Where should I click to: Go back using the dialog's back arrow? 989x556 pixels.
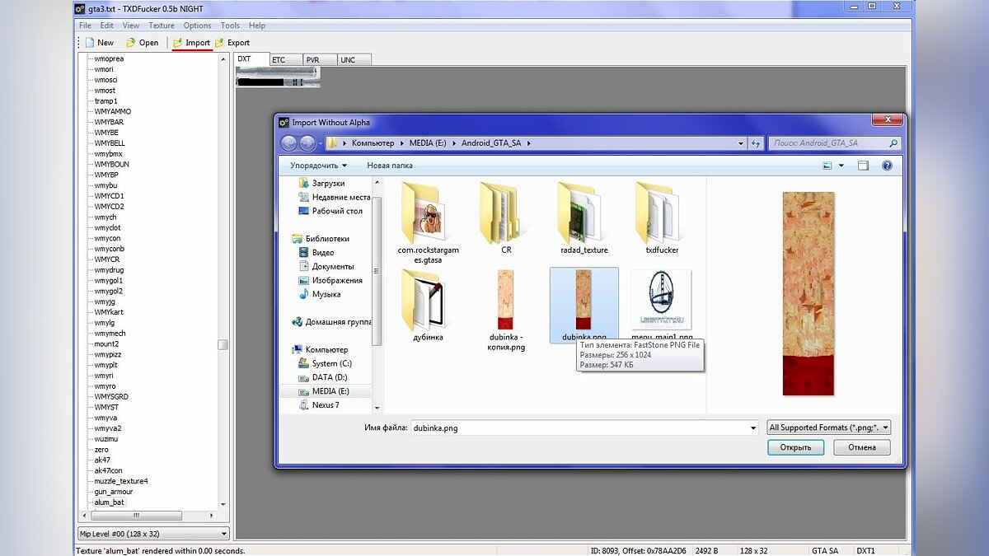(289, 143)
